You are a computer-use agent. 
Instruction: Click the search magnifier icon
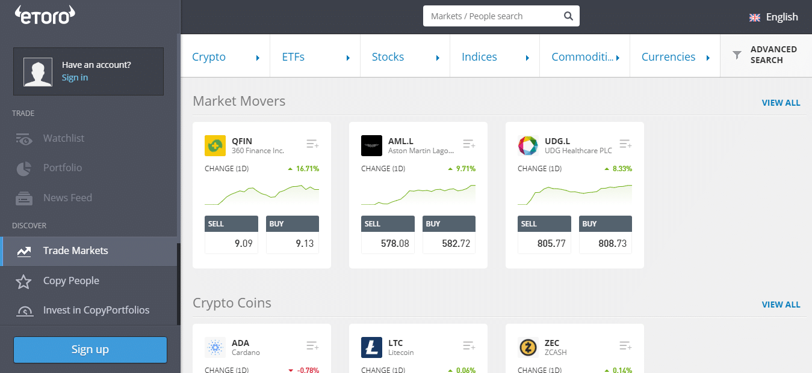tap(568, 16)
